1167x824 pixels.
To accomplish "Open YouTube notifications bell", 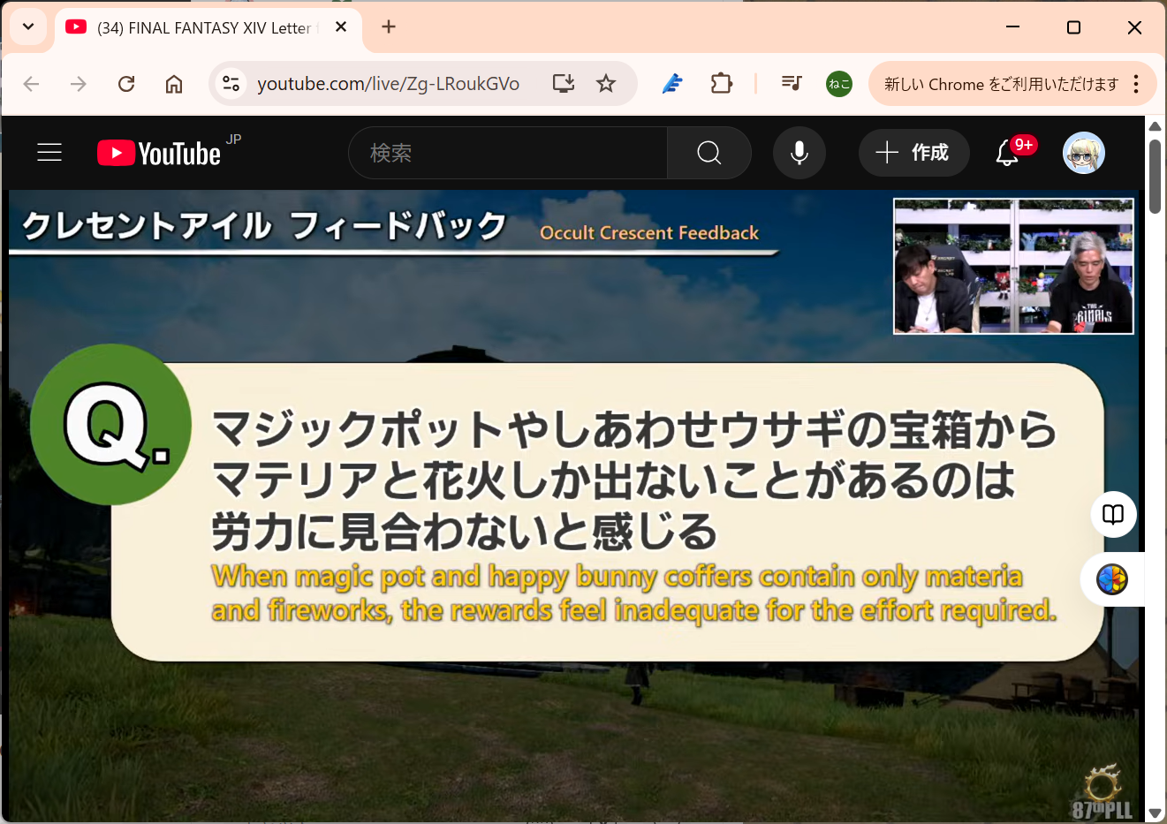I will (x=1007, y=153).
